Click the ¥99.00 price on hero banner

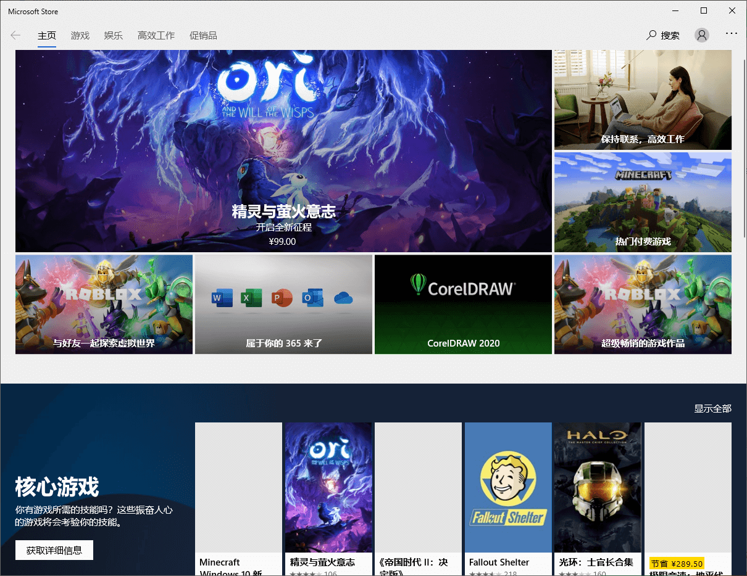coord(283,242)
